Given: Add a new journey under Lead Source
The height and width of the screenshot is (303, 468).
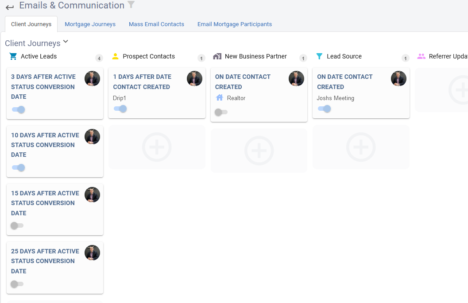Looking at the screenshot, I should pyautogui.click(x=361, y=147).
